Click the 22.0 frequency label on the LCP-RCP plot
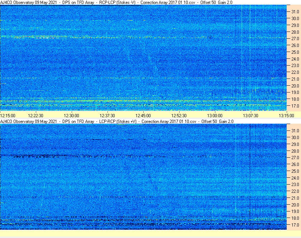301x238 pixels. pyautogui.click(x=295, y=191)
